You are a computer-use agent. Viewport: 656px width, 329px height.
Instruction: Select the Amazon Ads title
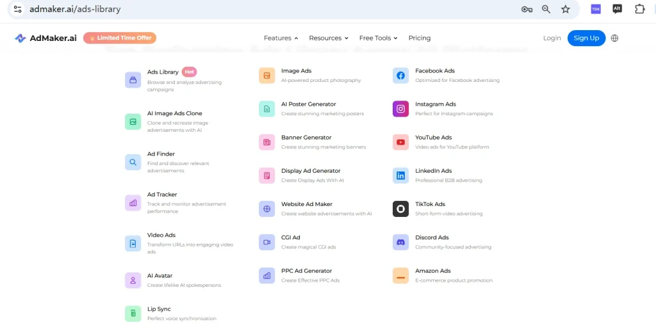(x=432, y=271)
